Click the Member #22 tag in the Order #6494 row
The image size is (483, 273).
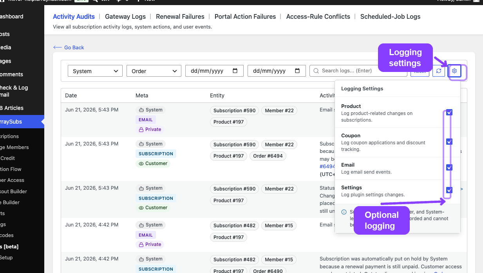279,144
